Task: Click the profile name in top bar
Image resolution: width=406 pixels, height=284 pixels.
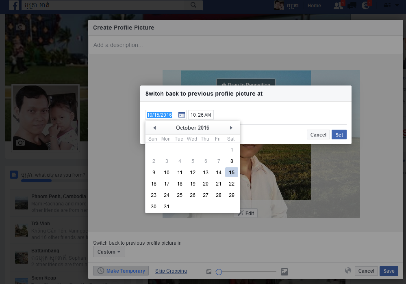Action: pyautogui.click(x=293, y=5)
